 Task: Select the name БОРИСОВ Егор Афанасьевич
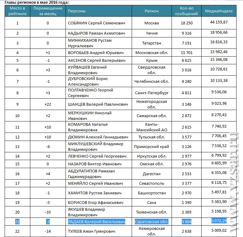(x=96, y=203)
